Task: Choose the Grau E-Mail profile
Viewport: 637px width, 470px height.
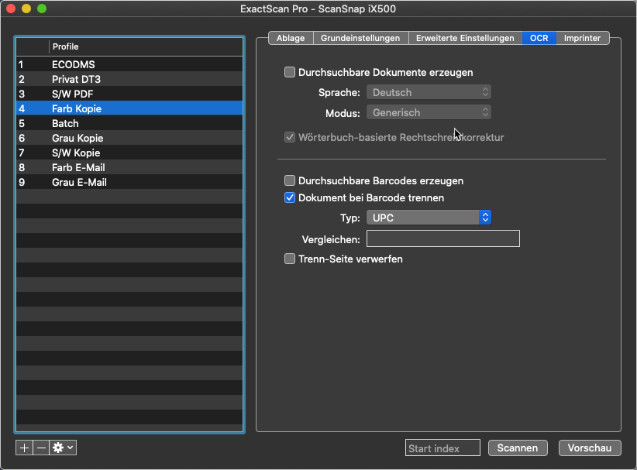Action: [x=79, y=182]
